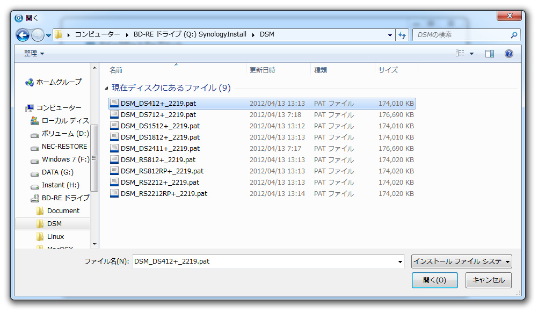
Task: Close the 開く dialog window
Action: (x=510, y=16)
